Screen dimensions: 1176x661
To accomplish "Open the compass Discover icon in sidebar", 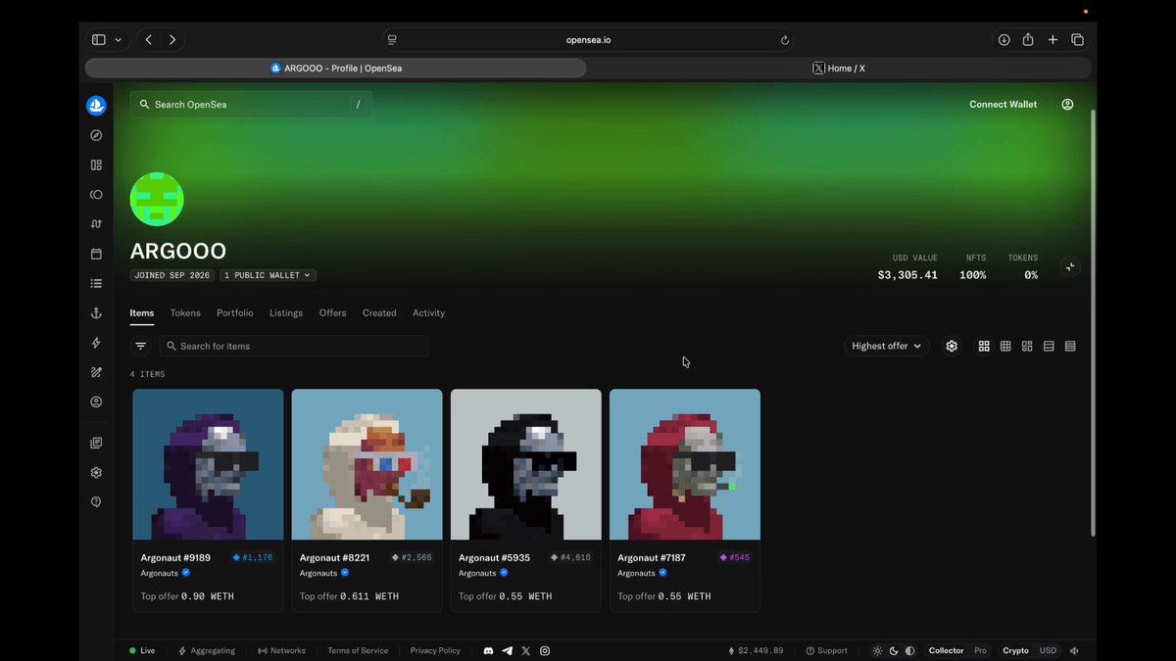I will pyautogui.click(x=96, y=135).
